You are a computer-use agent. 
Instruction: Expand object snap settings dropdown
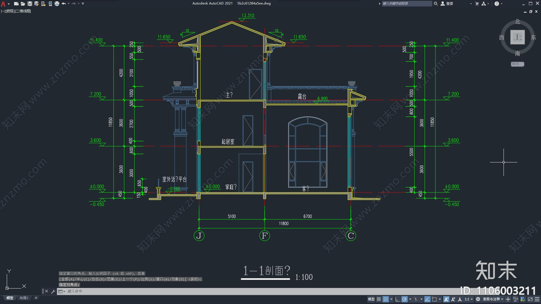(x=440, y=299)
